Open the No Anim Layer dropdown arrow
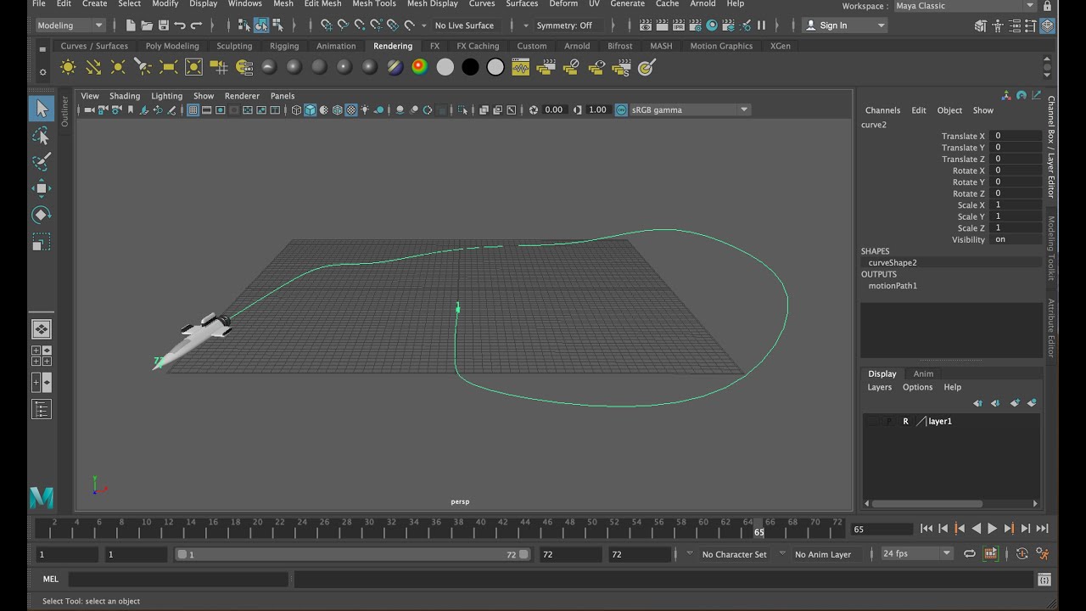Image resolution: width=1086 pixels, height=611 pixels. point(782,553)
